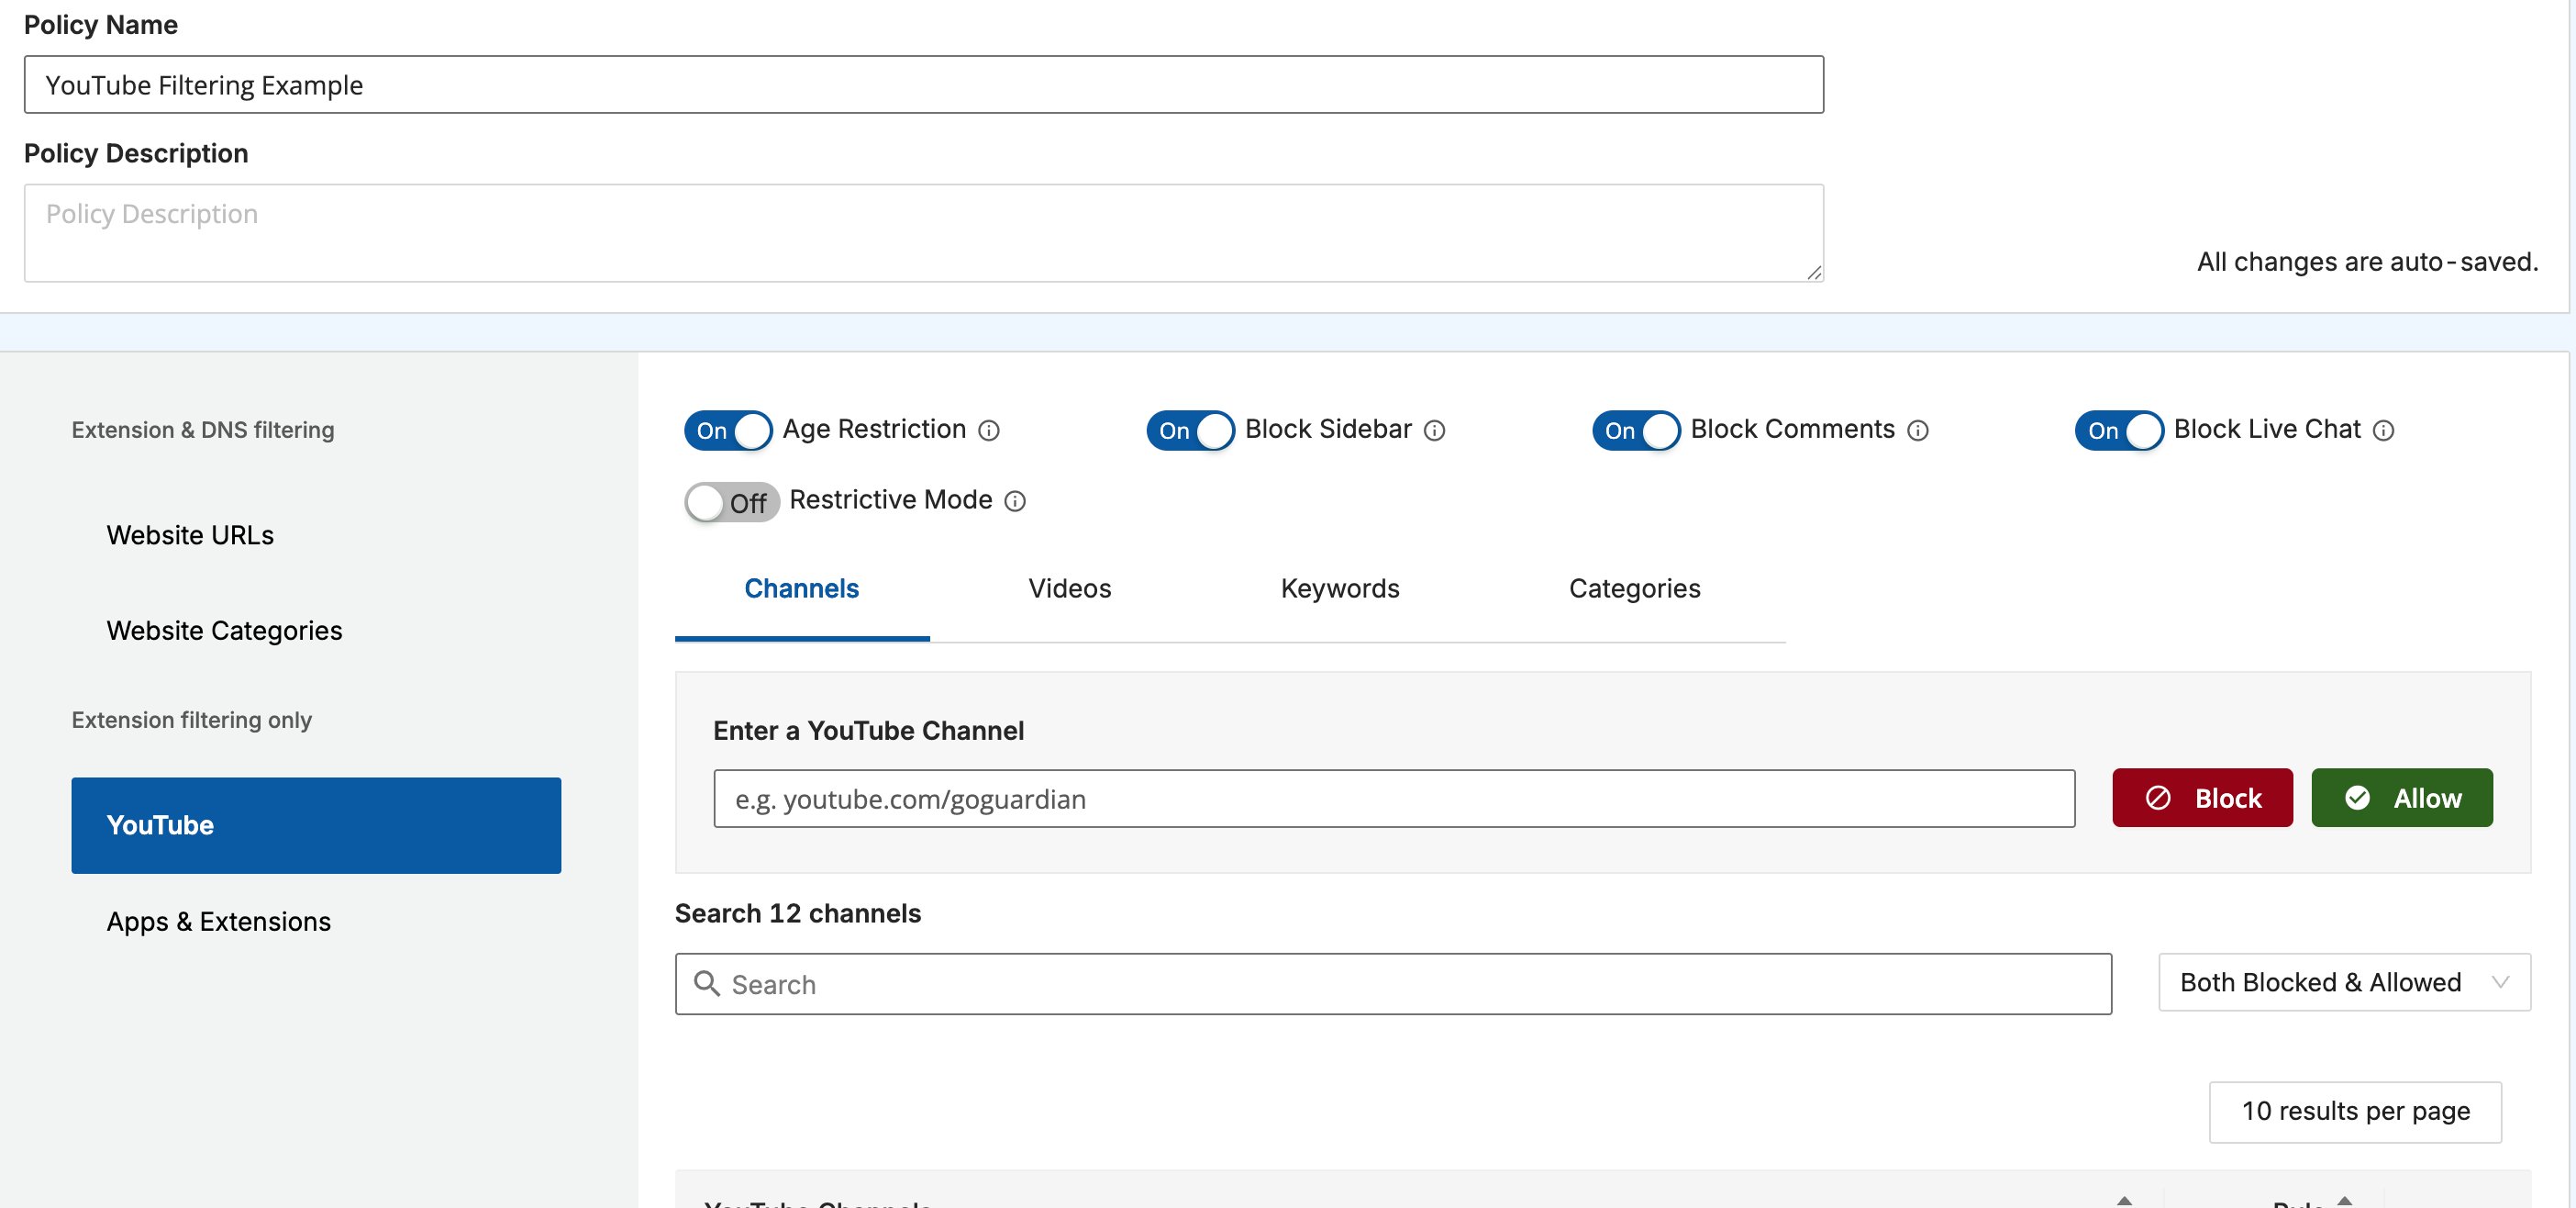Open Website Categories in the sidebar
Screen dimensions: 2576x1208
[224, 631]
